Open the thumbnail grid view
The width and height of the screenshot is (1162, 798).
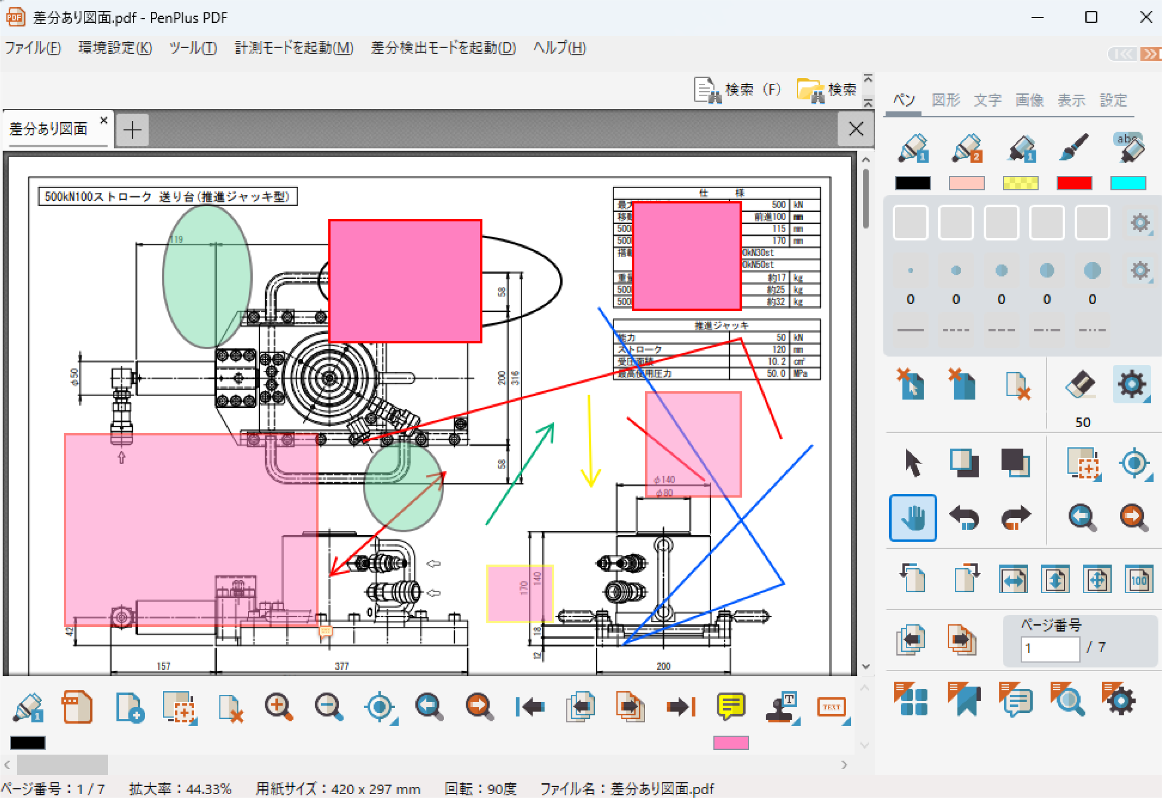pos(911,699)
